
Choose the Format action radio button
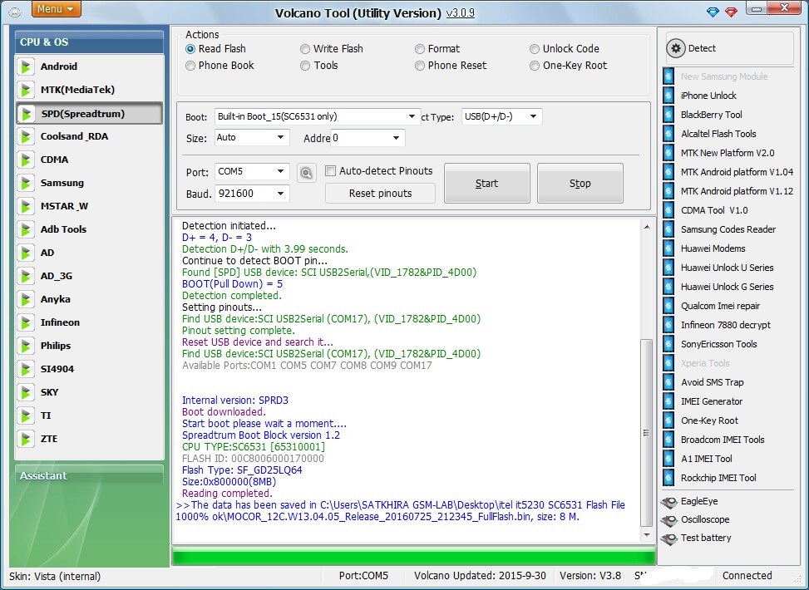tap(419, 49)
